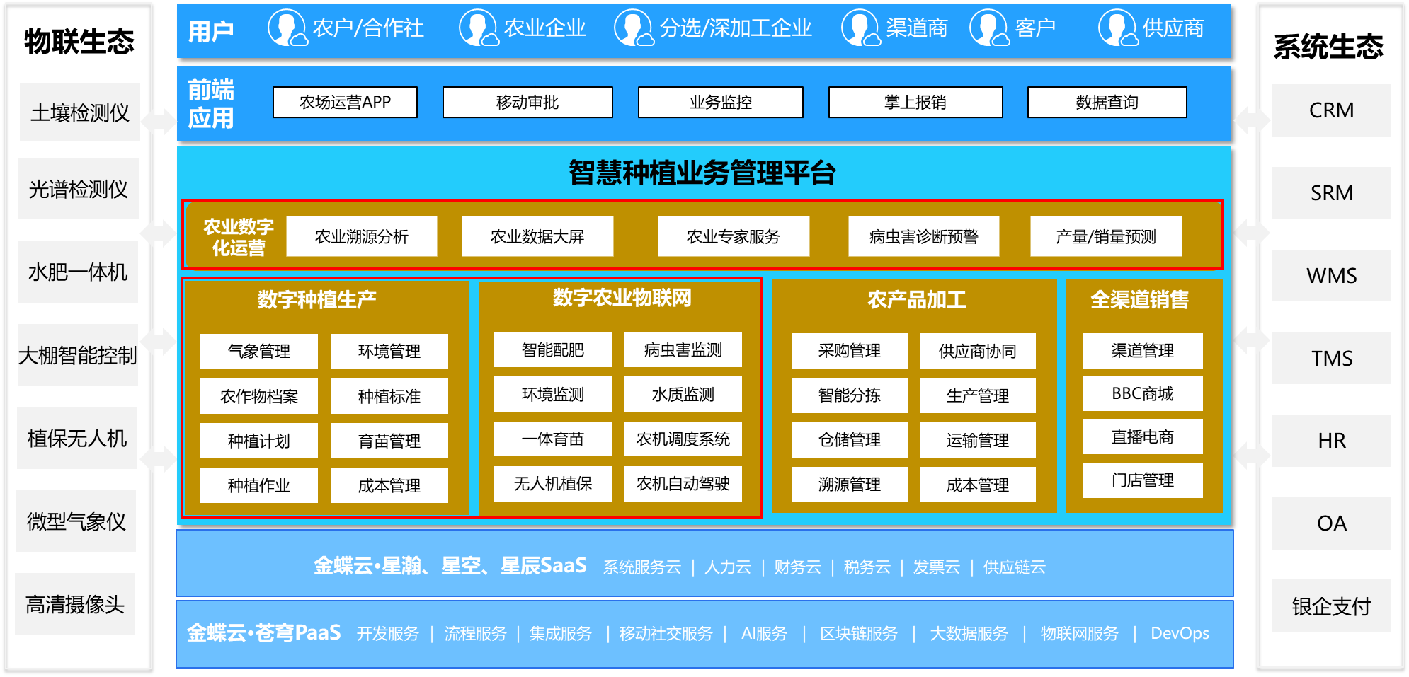Select the 高清摄像头 device box

(x=75, y=604)
